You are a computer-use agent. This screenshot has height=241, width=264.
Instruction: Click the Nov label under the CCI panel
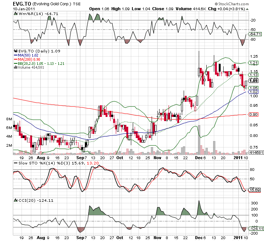click(157, 238)
